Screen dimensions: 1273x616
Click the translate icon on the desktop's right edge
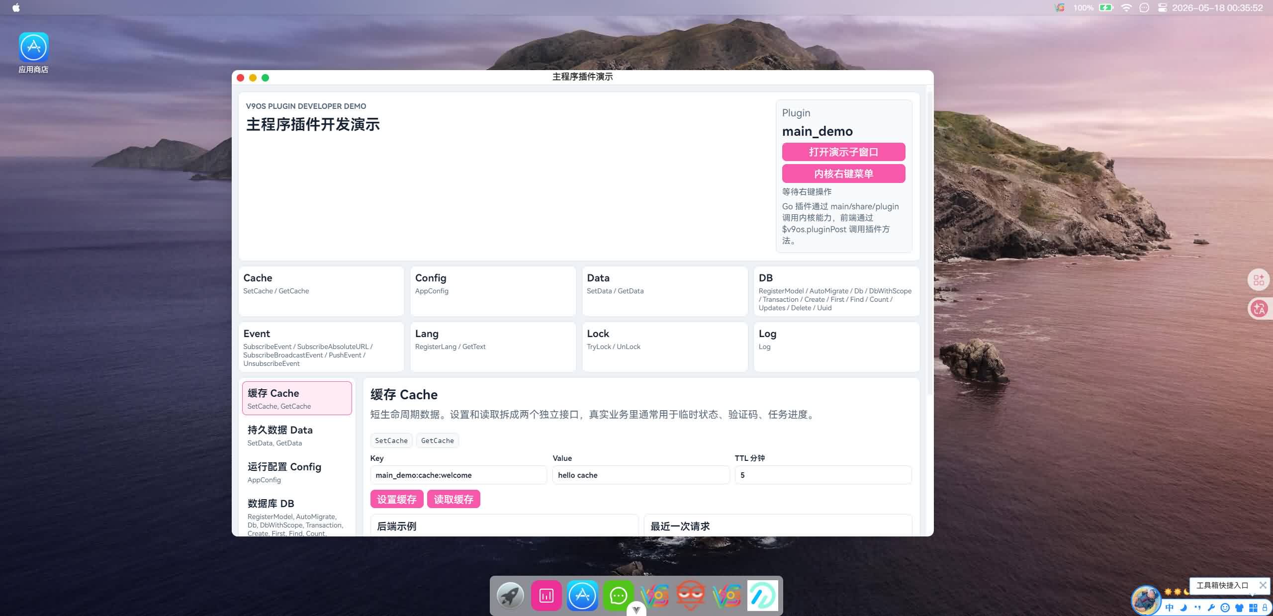pyautogui.click(x=1259, y=308)
